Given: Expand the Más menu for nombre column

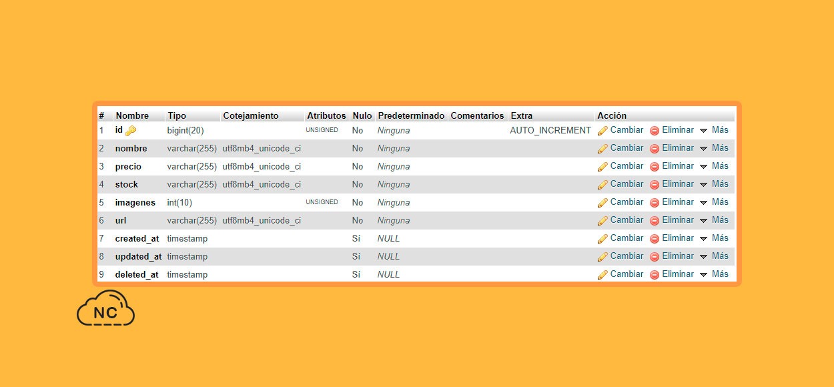Looking at the screenshot, I should 714,148.
